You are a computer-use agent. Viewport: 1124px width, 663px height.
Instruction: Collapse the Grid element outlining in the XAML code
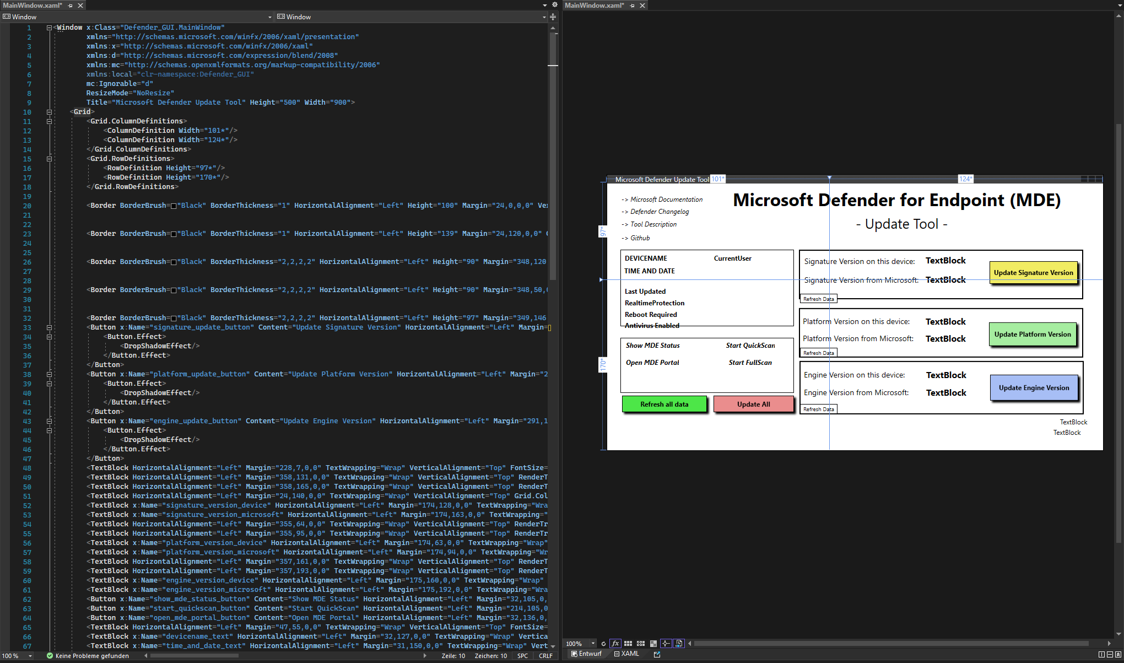point(50,112)
